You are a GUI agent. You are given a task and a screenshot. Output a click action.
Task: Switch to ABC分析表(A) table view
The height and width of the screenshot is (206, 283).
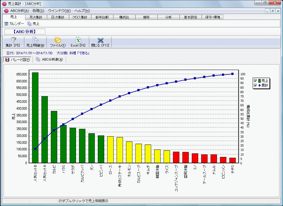coord(49,59)
